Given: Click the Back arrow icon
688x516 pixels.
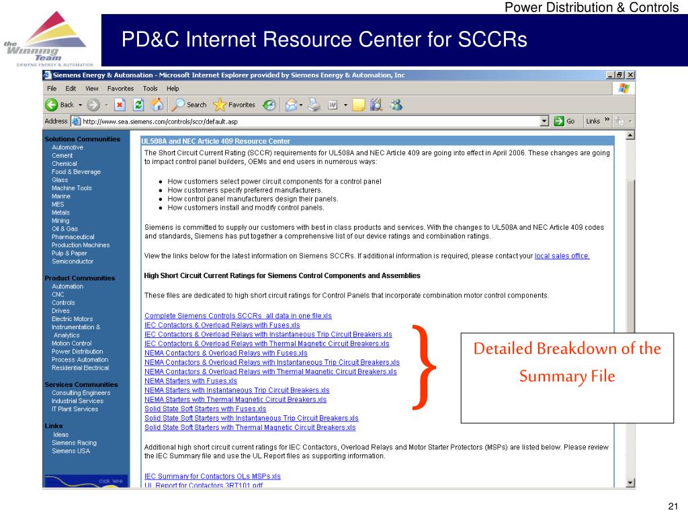Looking at the screenshot, I should 51,105.
